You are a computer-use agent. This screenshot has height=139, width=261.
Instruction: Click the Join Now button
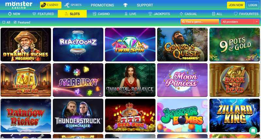click(x=236, y=5)
